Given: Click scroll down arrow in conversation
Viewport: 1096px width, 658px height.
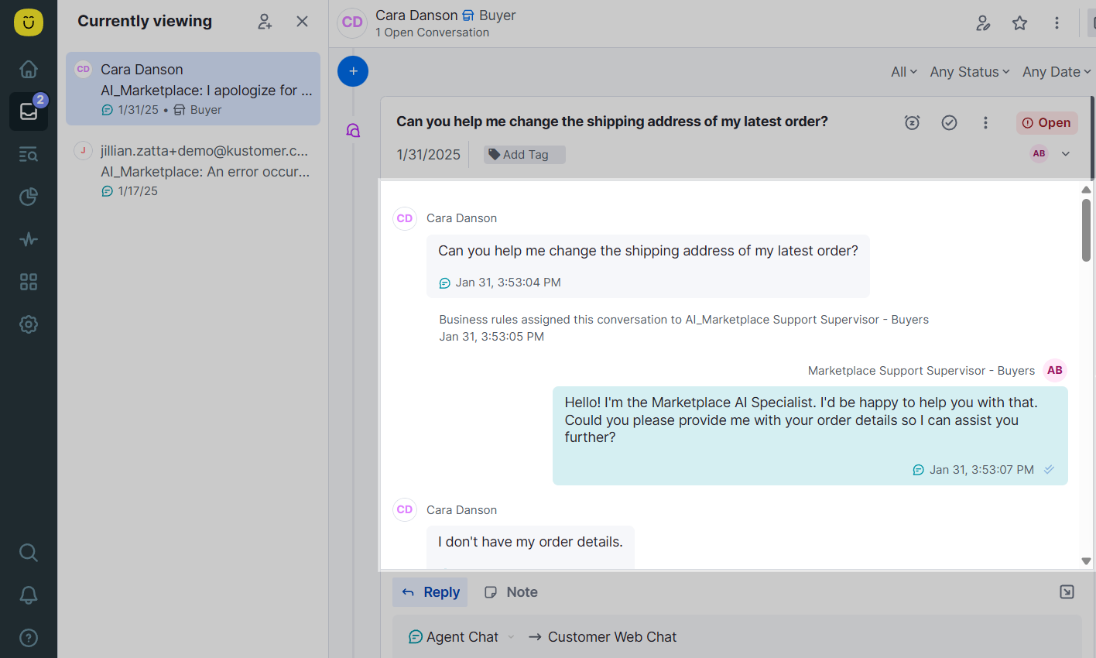Looking at the screenshot, I should [x=1086, y=561].
